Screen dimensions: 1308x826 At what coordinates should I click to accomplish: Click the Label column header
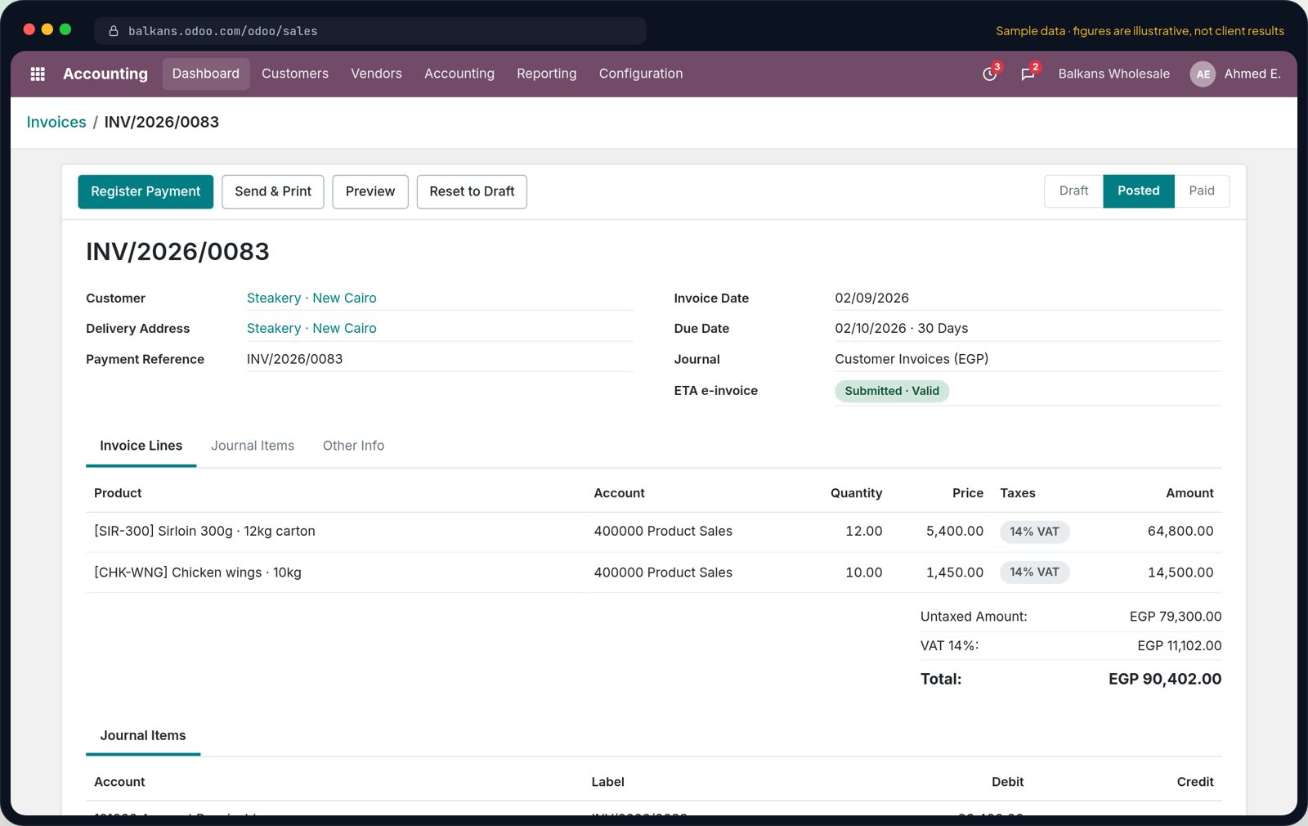(607, 782)
